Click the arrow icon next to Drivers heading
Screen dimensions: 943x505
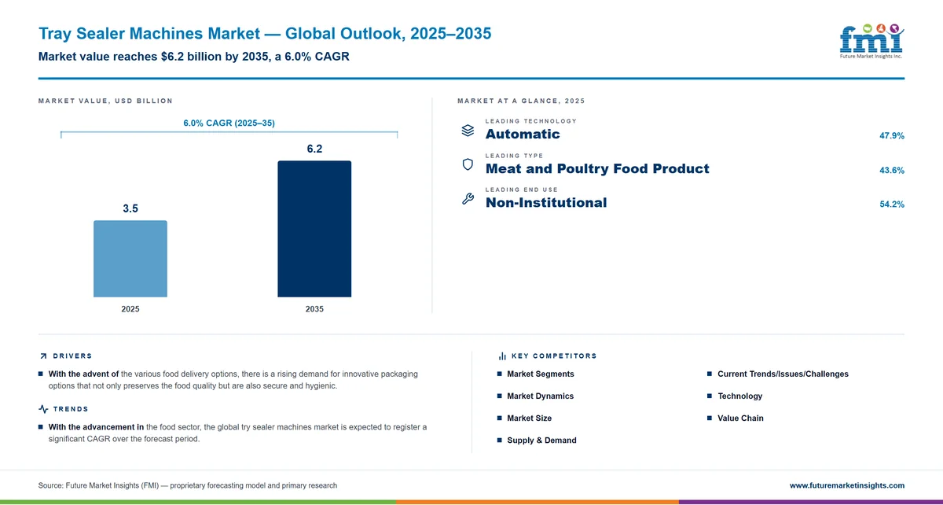[42, 356]
